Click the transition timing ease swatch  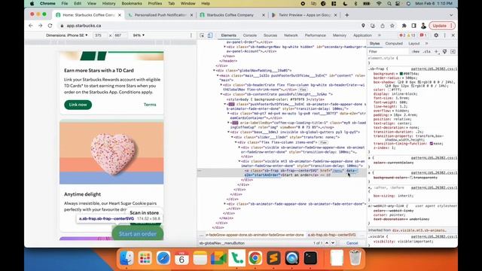[432, 144]
